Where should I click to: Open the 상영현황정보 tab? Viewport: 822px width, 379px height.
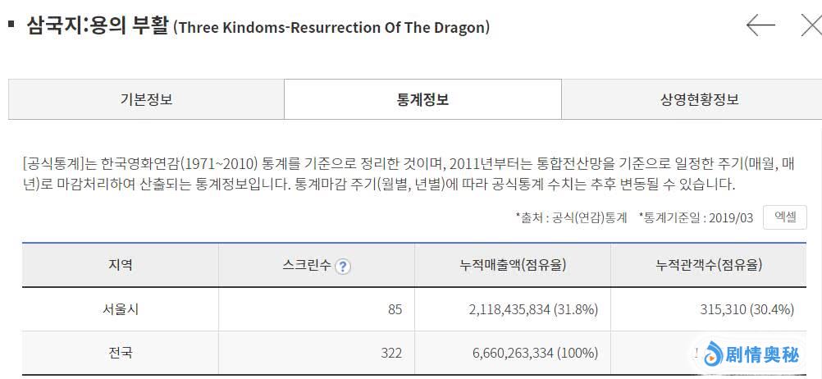(699, 100)
